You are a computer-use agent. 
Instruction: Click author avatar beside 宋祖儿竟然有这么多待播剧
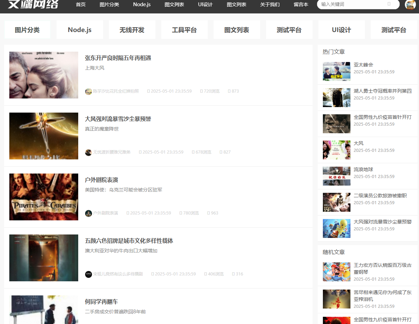point(89,274)
